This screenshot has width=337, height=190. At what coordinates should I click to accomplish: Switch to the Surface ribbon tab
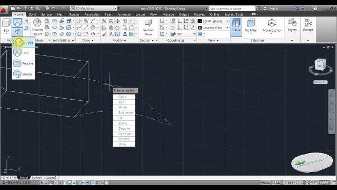[x=46, y=14]
